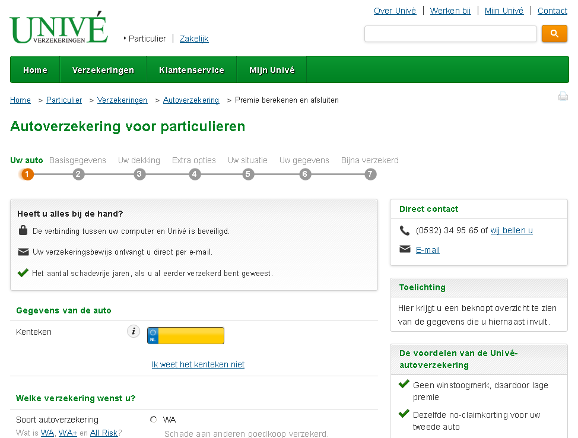Click the 'wij bellen u' link
This screenshot has width=578, height=438.
pos(512,230)
